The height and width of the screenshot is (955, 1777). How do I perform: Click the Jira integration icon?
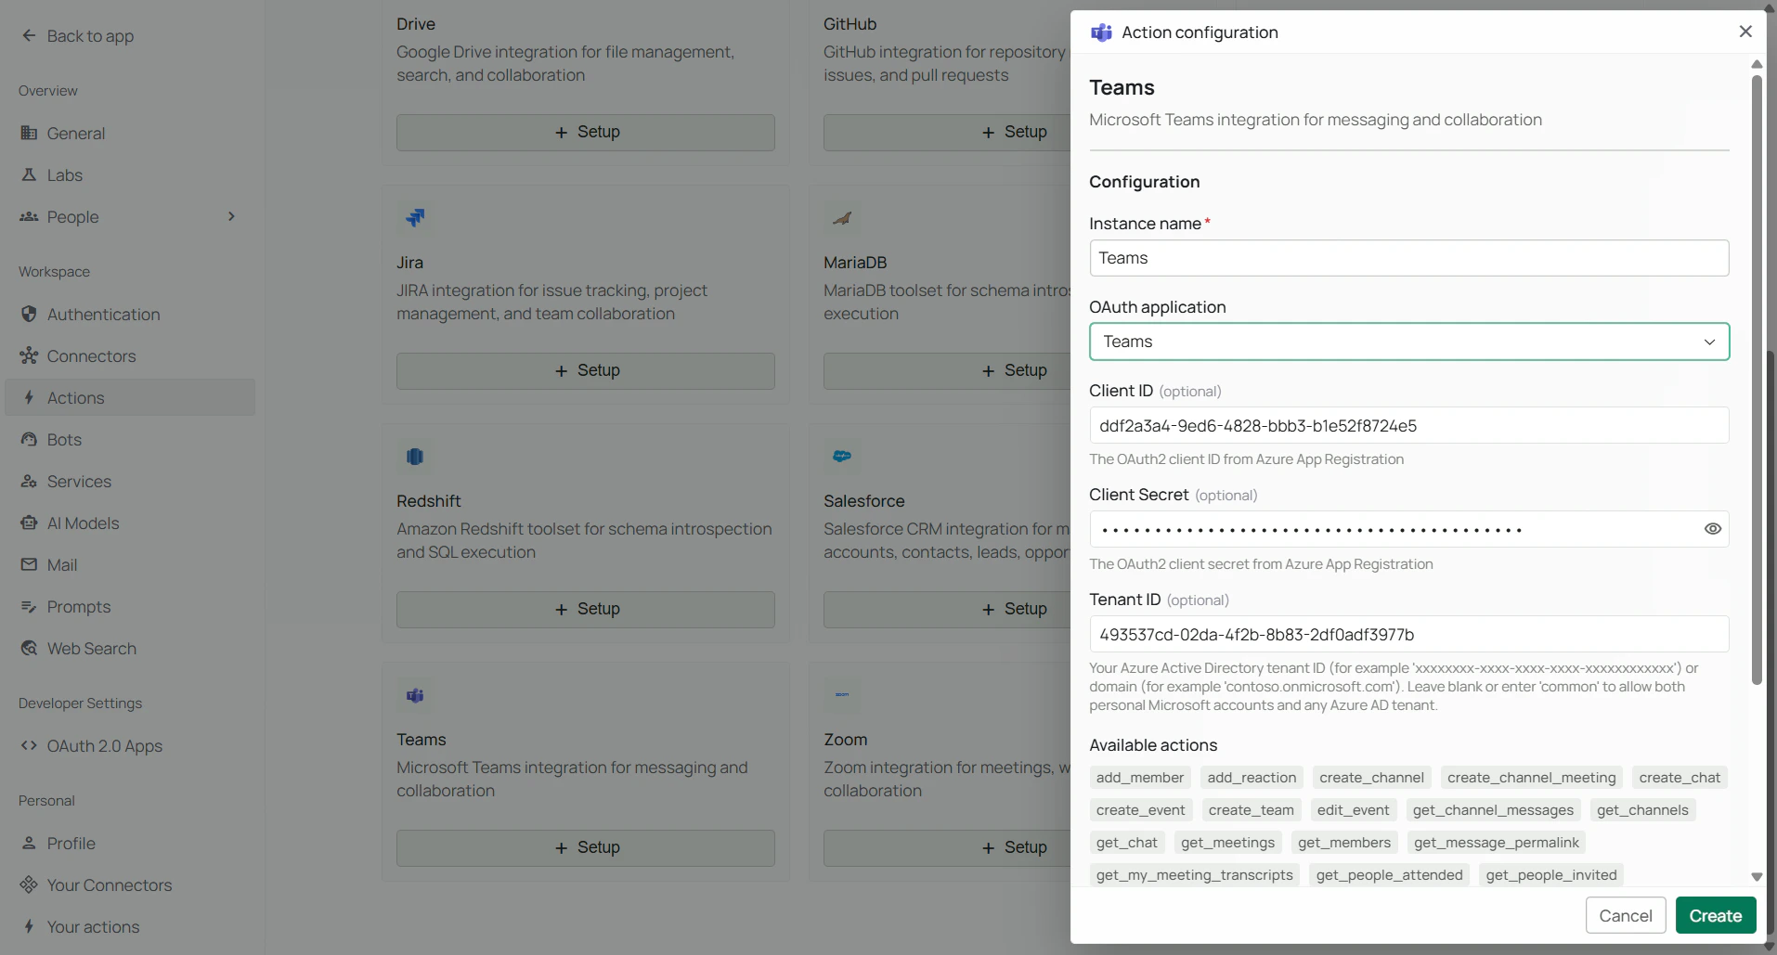click(415, 218)
